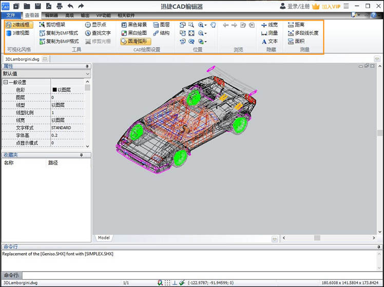The height and width of the screenshot is (287, 384).
Task: Toggle 黑白绘图 black and white drawing
Action: click(x=134, y=33)
